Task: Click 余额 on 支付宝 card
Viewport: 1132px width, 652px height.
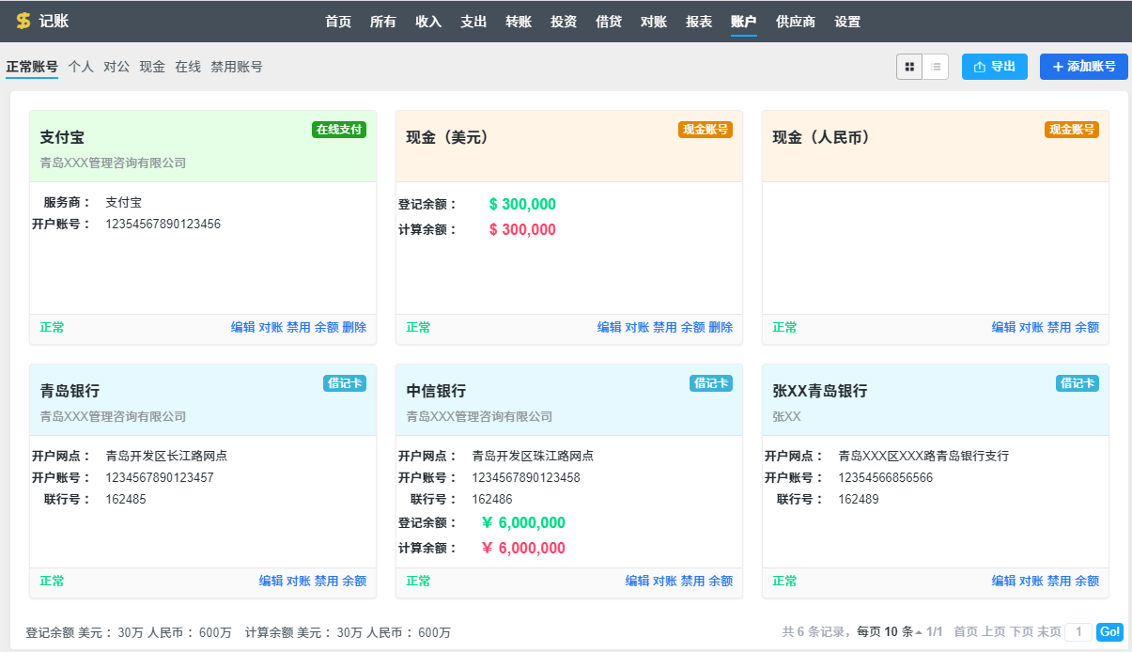Action: click(326, 328)
